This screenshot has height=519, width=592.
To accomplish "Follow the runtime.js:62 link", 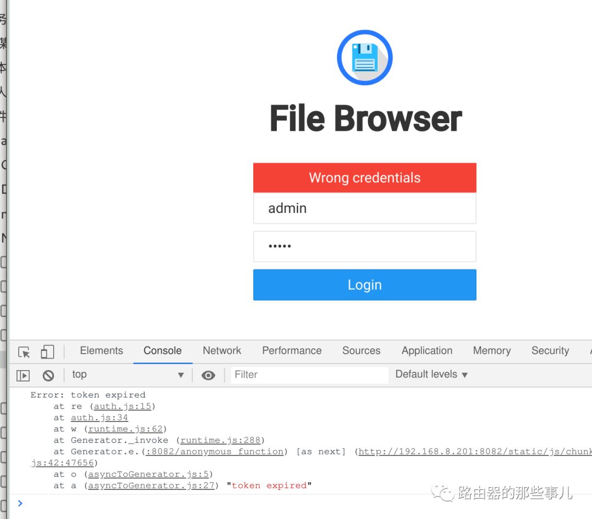I will 126,429.
